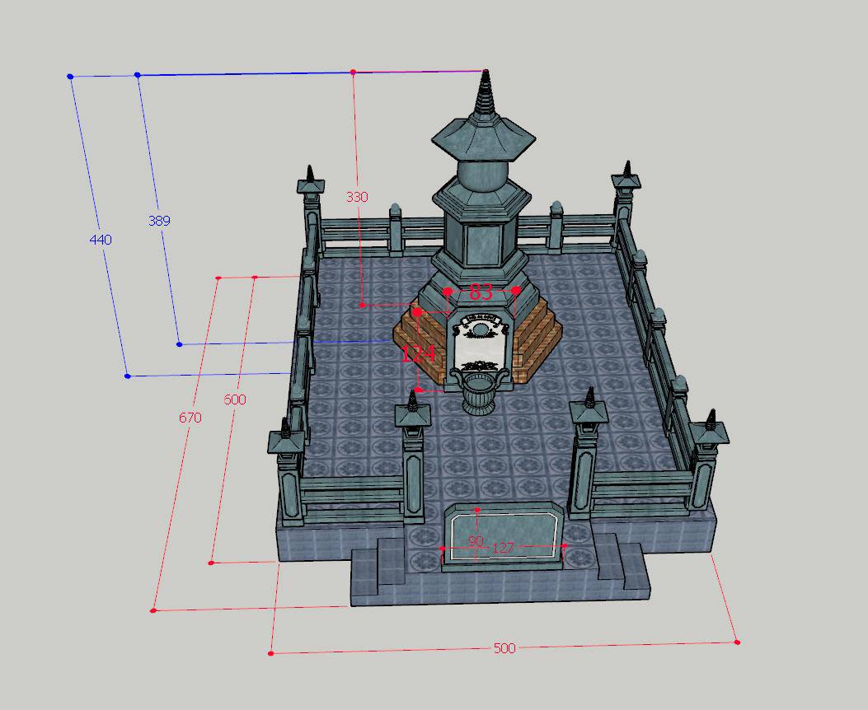This screenshot has width=868, height=710.
Task: Click the pagoda's pointed spire
Action: click(x=485, y=92)
